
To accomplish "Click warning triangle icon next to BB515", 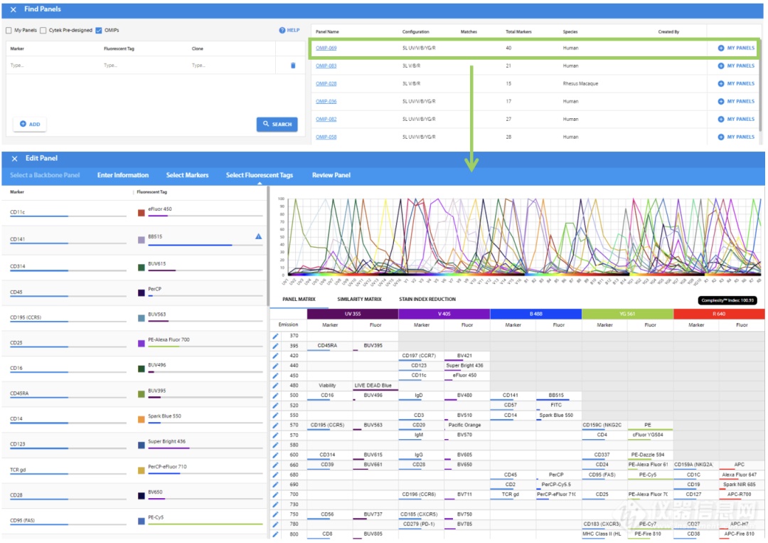I will (258, 237).
